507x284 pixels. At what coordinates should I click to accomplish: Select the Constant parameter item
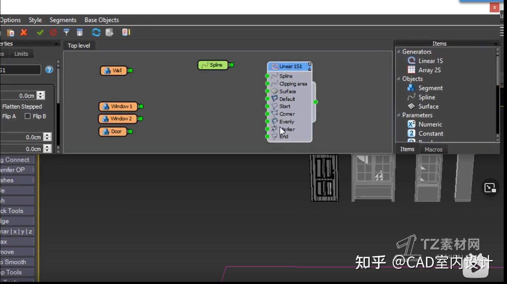(x=431, y=133)
